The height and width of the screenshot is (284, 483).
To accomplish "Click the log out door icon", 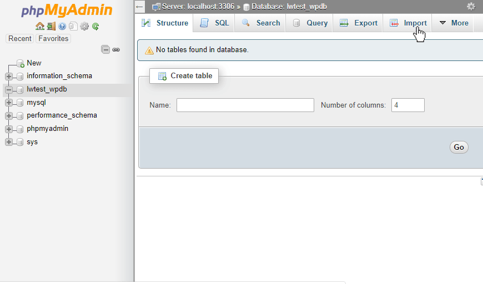I will coord(51,26).
